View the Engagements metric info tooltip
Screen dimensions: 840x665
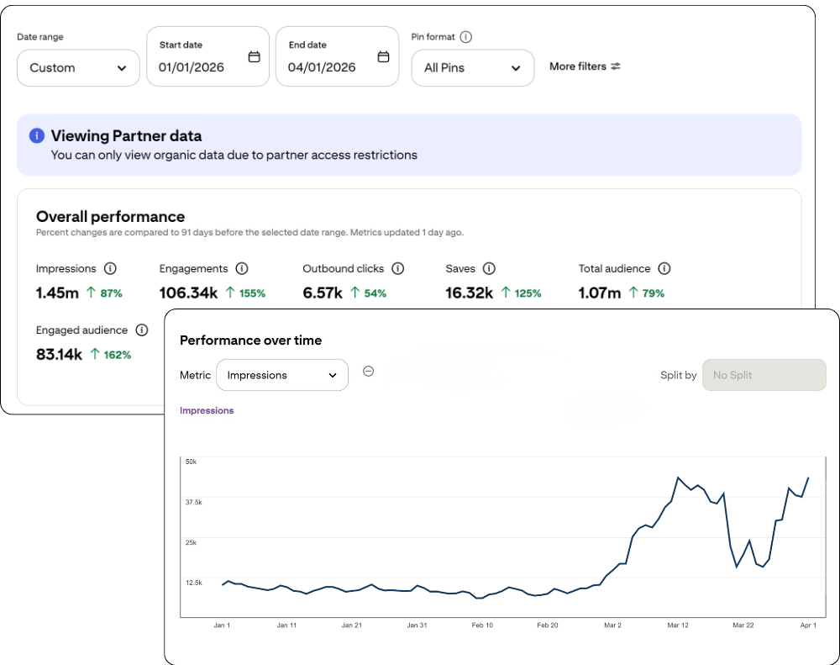point(242,269)
